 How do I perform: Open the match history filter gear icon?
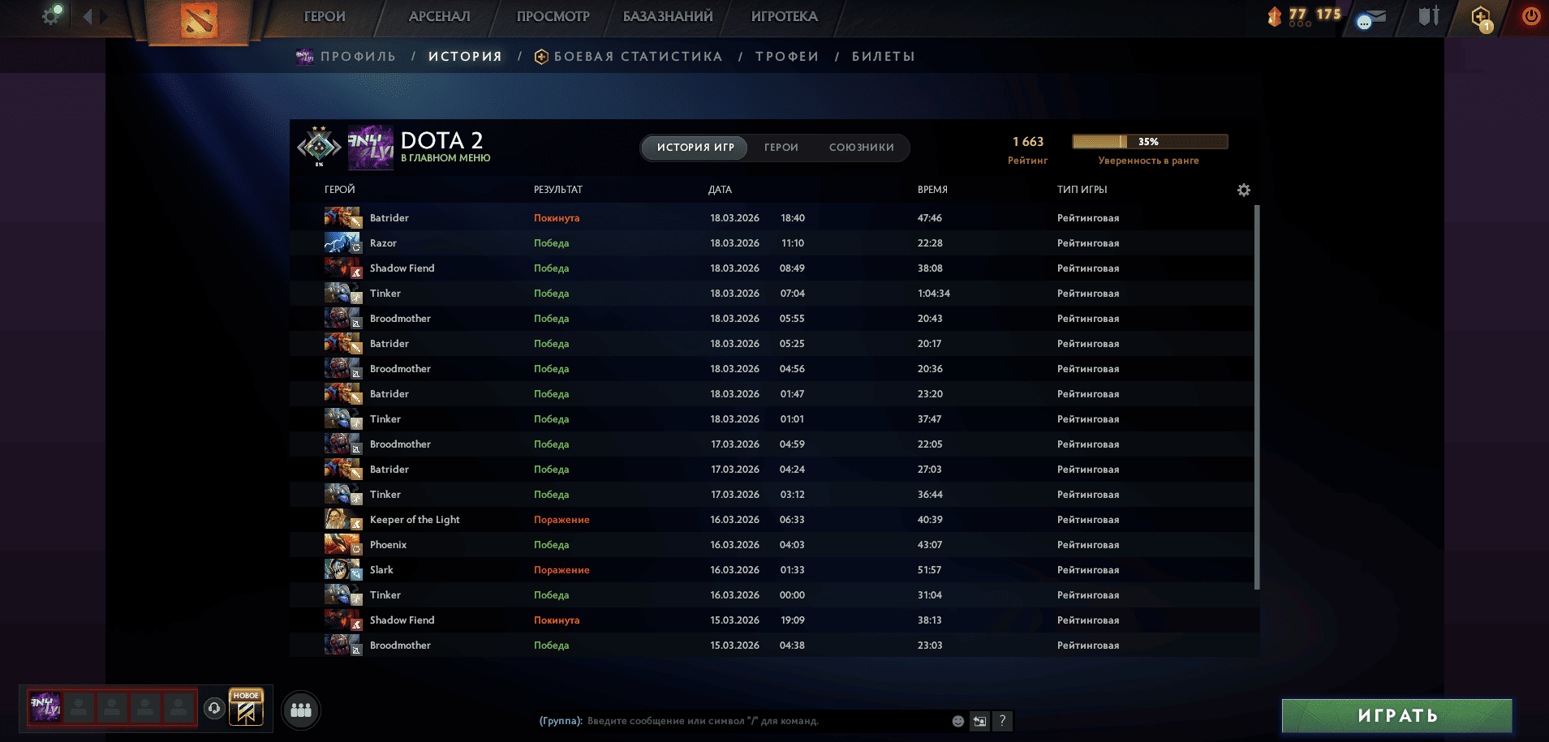pos(1244,189)
